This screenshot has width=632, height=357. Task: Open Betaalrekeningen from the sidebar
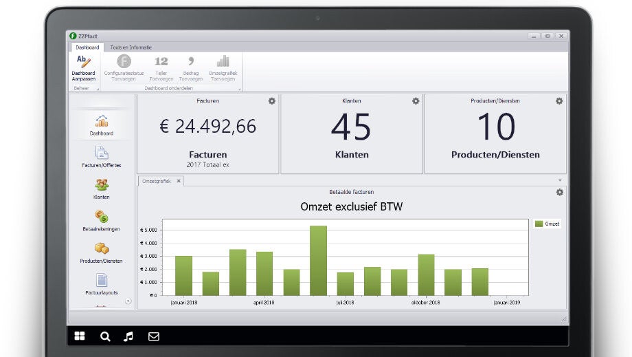[101, 217]
